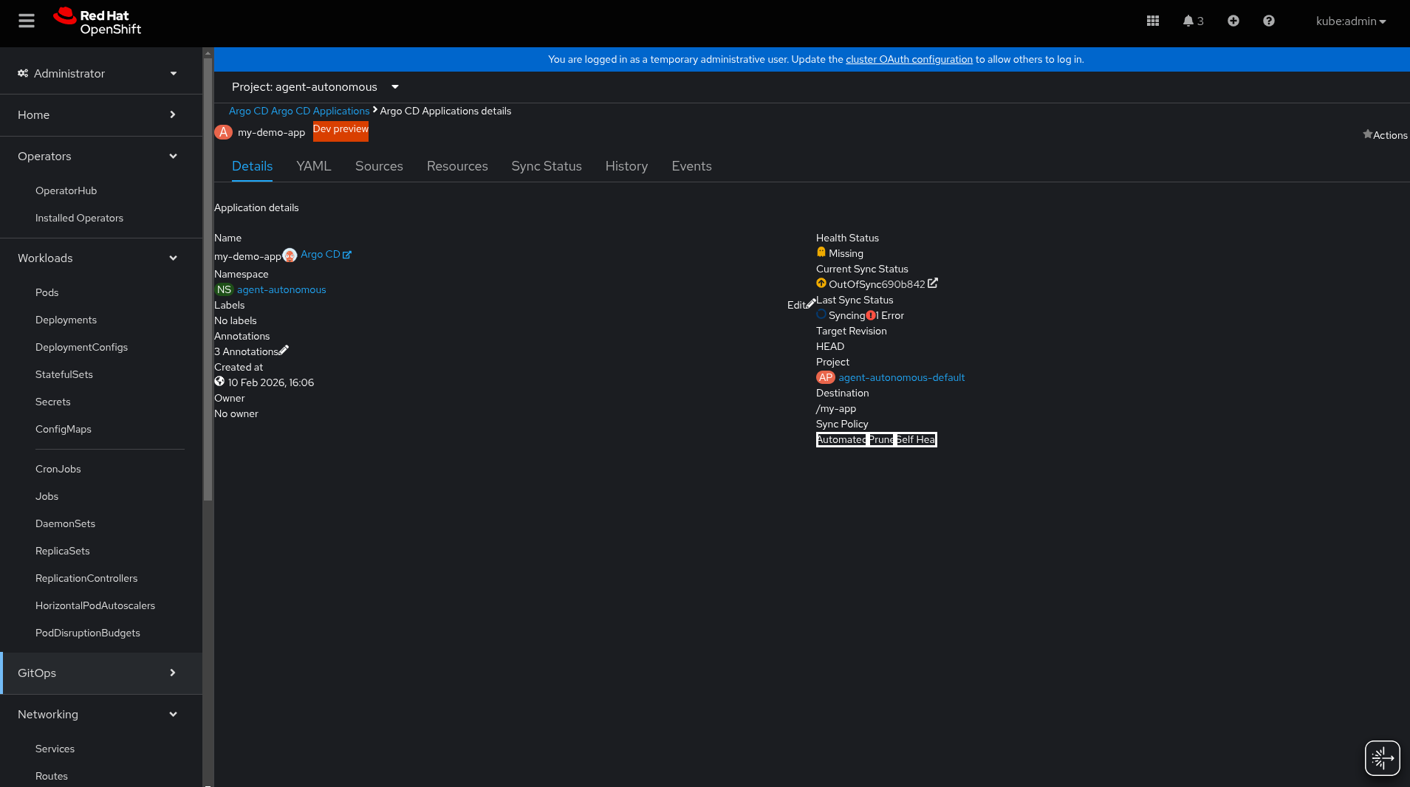
Task: Switch to the Sync Status tab
Action: (x=547, y=166)
